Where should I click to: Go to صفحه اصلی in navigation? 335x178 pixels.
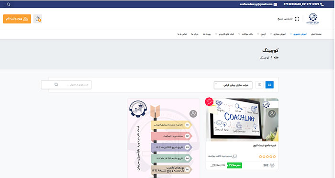click(x=316, y=34)
